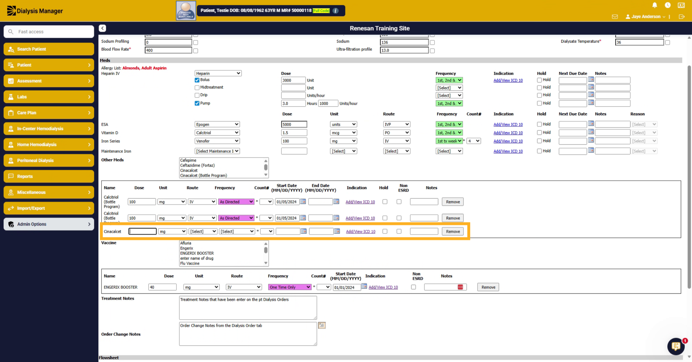Open calendar for ESA next due date
The width and height of the screenshot is (692, 362).
click(x=591, y=124)
